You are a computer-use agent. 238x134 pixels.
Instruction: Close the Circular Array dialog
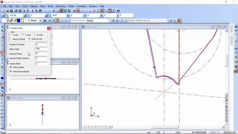pos(49,28)
